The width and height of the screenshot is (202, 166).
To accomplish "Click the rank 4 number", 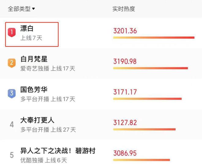I will [12, 124].
